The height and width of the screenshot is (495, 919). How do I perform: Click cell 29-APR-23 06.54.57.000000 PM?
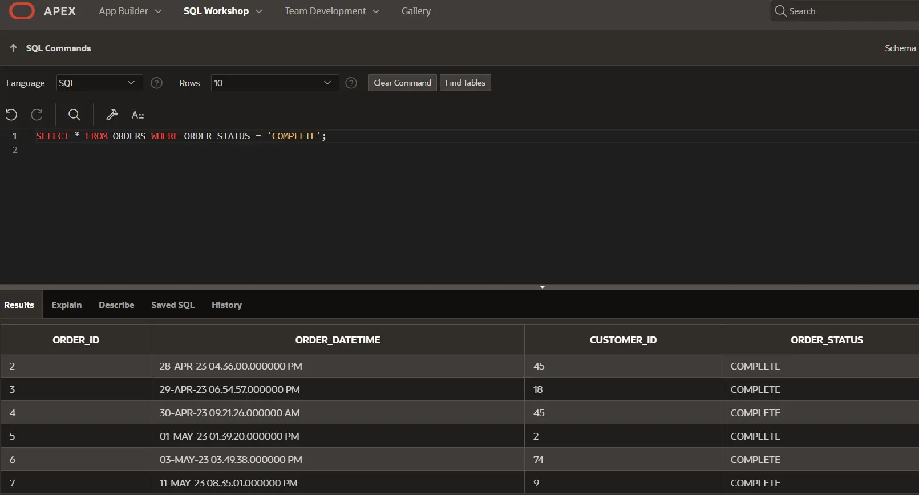(x=338, y=389)
